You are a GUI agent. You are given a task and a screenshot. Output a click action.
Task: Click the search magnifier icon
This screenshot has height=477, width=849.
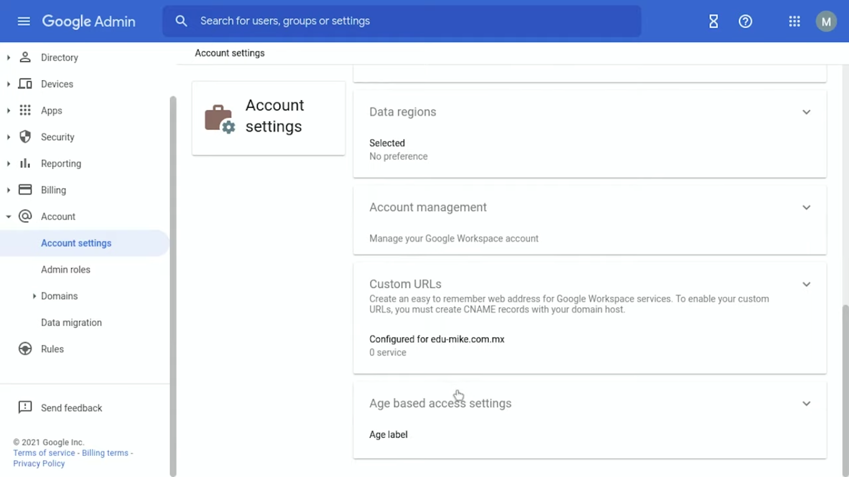click(181, 21)
